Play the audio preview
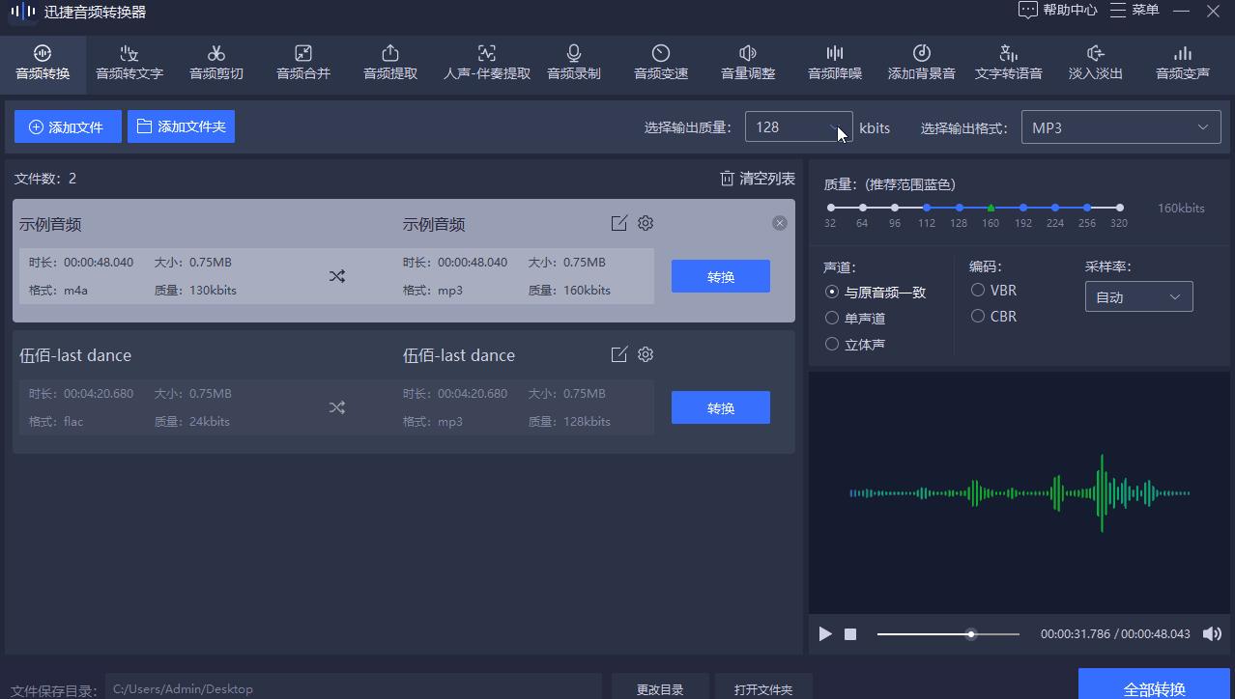The image size is (1235, 699). pos(825,634)
